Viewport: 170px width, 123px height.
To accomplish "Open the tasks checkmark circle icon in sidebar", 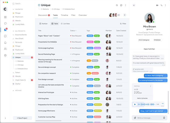I will coord(5,36).
